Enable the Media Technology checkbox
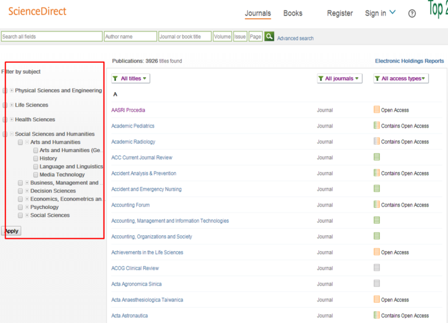The width and height of the screenshot is (448, 323). [36, 175]
